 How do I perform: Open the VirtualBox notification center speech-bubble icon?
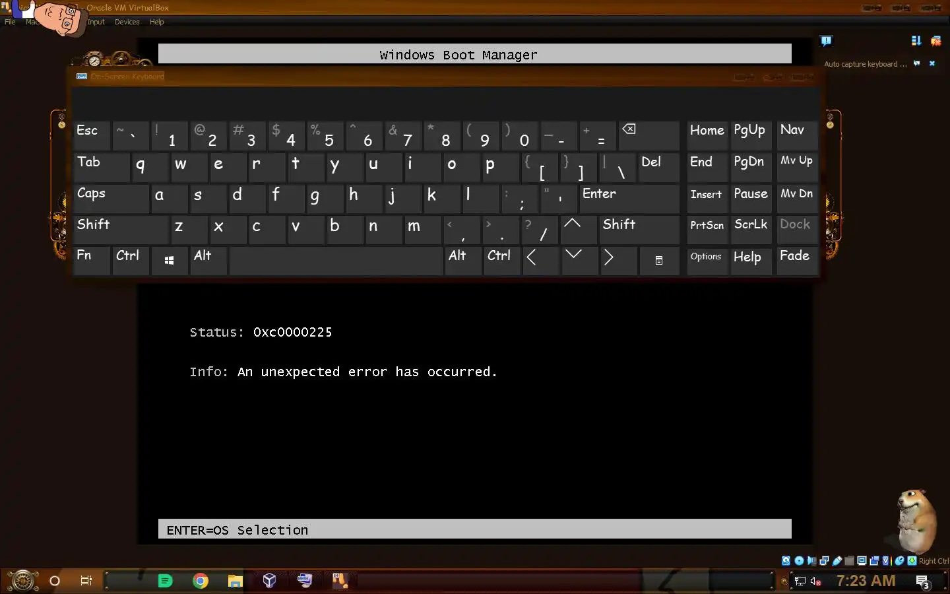(x=826, y=41)
